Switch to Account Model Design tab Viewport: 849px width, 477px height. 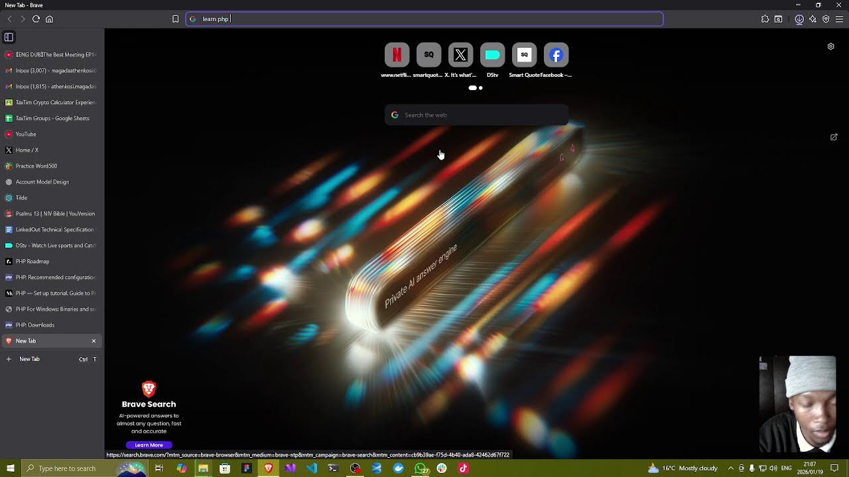(51, 182)
